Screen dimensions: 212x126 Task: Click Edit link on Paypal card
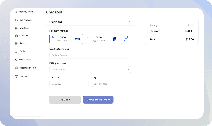pyautogui.click(x=103, y=41)
